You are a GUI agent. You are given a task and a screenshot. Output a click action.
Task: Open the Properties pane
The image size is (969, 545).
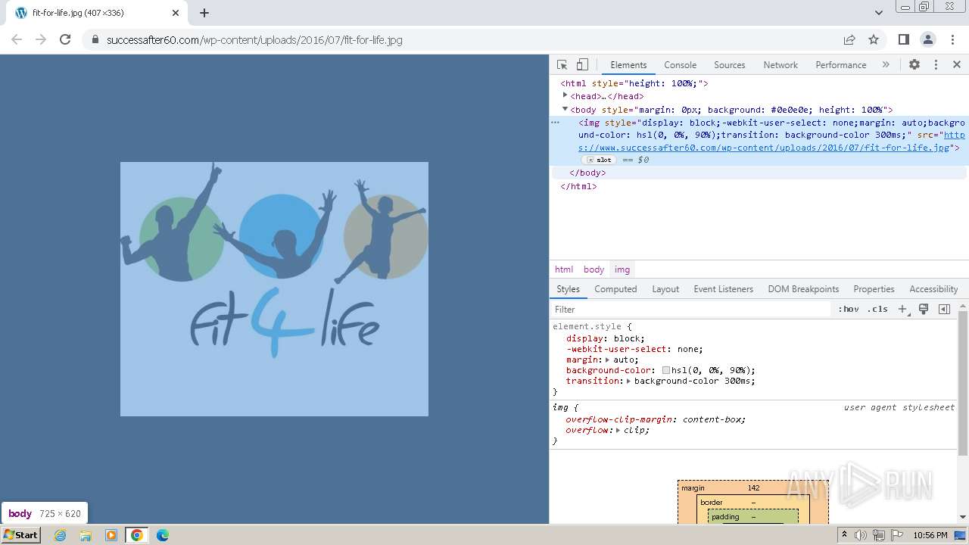(x=874, y=289)
